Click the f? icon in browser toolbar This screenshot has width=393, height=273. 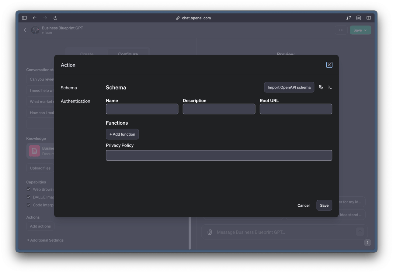(349, 18)
